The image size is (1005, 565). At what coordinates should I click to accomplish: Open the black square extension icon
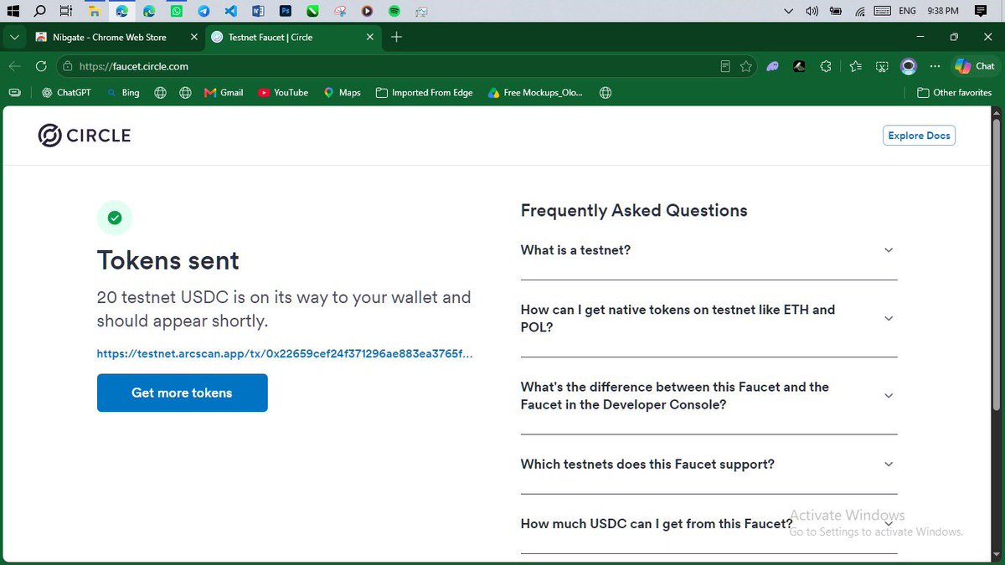(799, 66)
